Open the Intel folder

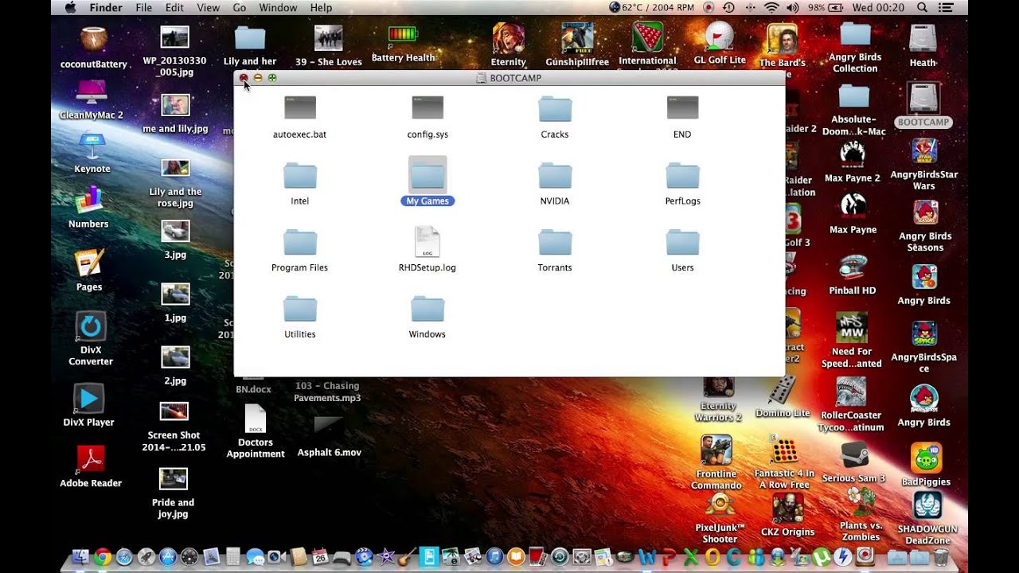coord(300,175)
